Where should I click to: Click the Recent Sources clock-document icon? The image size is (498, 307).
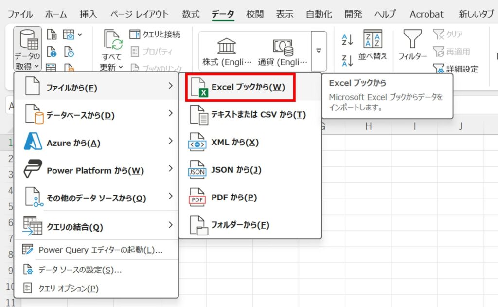click(69, 52)
